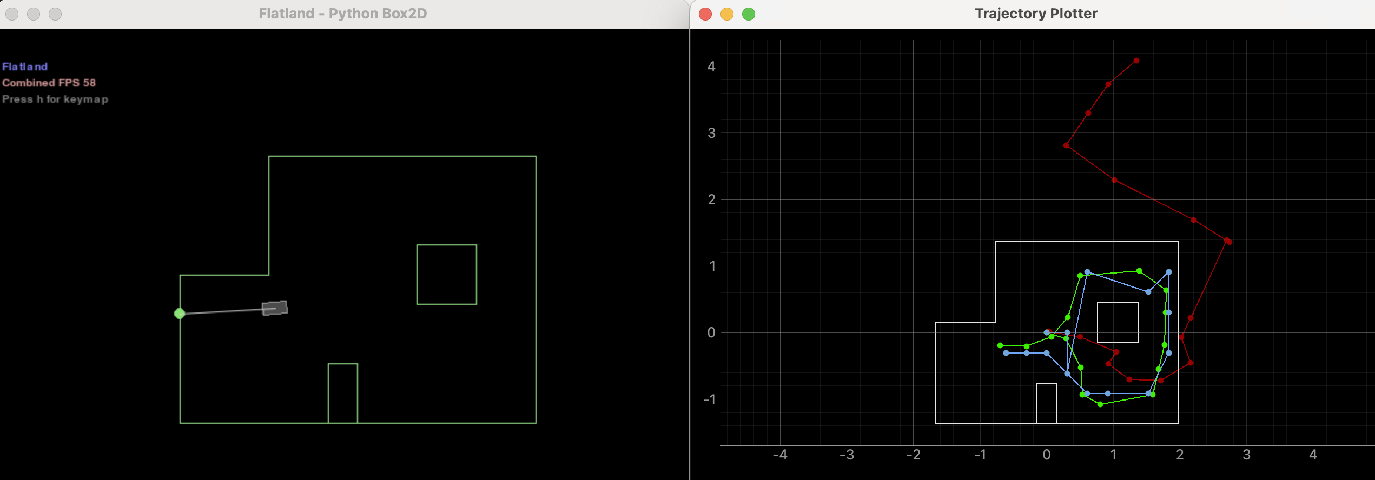Click the x-axis label '0' in plotter
The height and width of the screenshot is (480, 1375).
1047,455
